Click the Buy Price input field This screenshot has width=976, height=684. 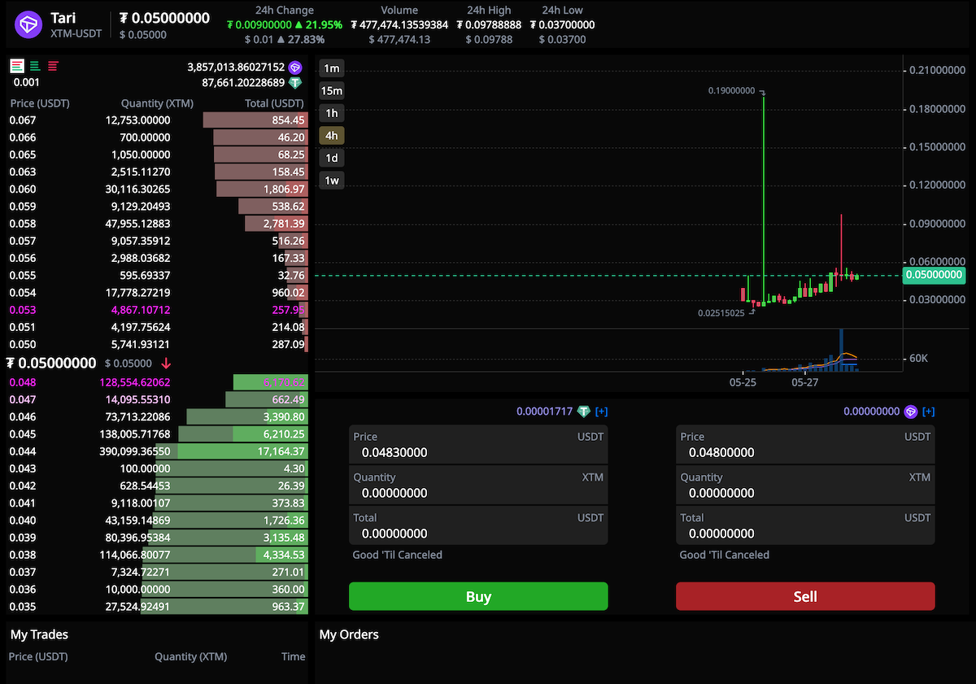click(x=478, y=445)
